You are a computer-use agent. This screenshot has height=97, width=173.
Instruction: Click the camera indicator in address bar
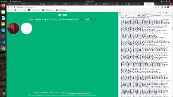click(x=156, y=7)
